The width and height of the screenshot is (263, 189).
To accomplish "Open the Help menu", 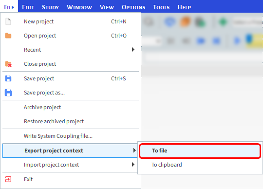I will click(184, 7).
